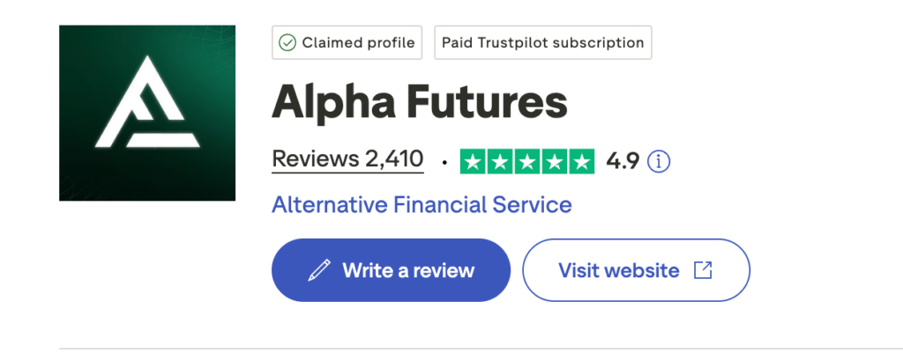Select the fourth green rating star
The width and height of the screenshot is (903, 353).
(556, 161)
